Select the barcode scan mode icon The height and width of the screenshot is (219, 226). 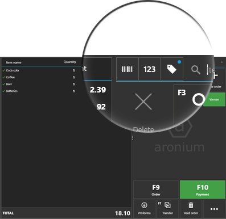click(x=128, y=69)
